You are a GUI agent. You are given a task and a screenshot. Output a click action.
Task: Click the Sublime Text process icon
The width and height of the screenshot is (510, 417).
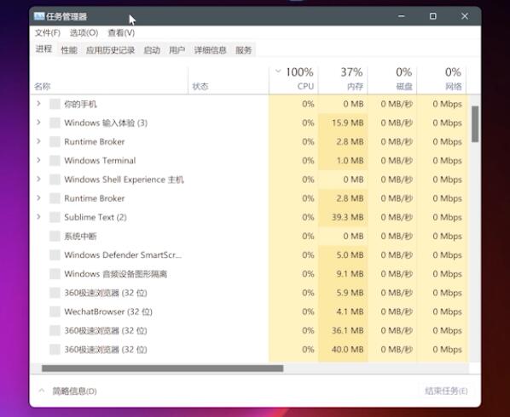click(x=55, y=217)
